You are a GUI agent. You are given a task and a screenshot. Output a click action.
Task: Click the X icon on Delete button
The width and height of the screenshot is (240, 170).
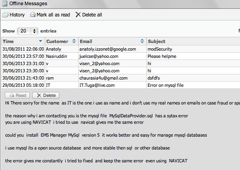click(x=39, y=95)
